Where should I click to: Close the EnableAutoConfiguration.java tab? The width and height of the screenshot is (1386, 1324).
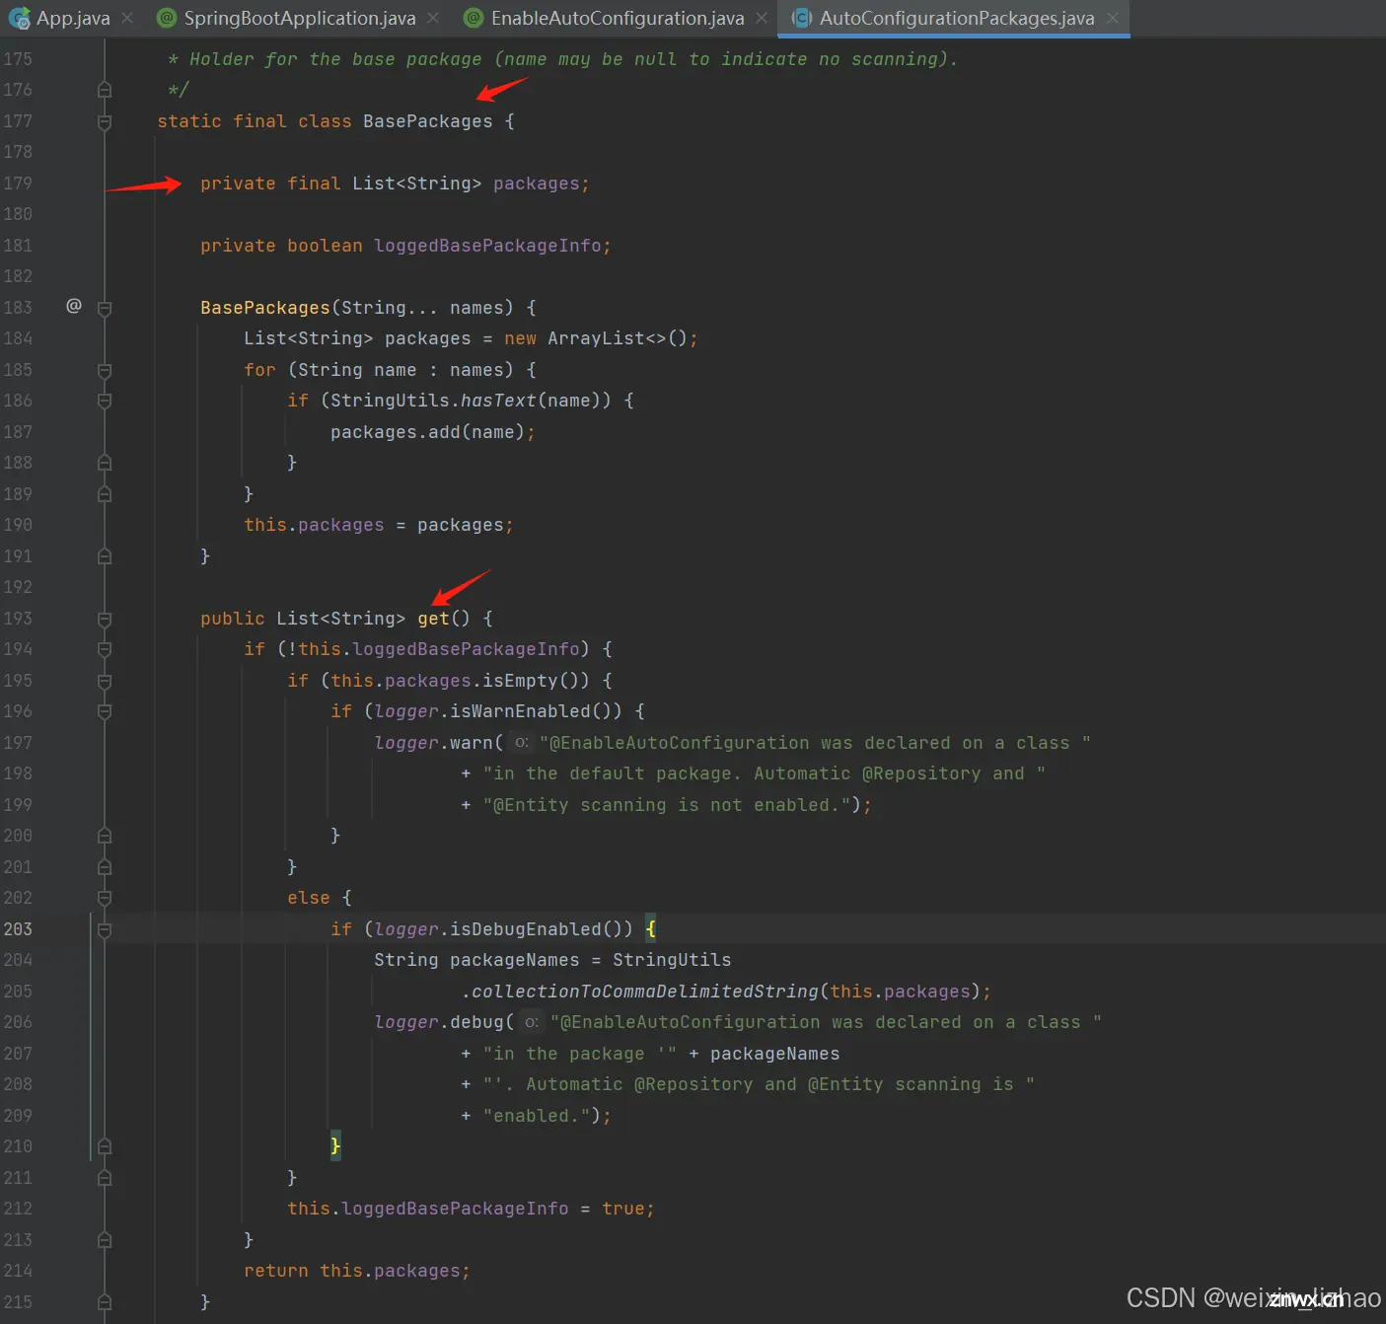762,18
